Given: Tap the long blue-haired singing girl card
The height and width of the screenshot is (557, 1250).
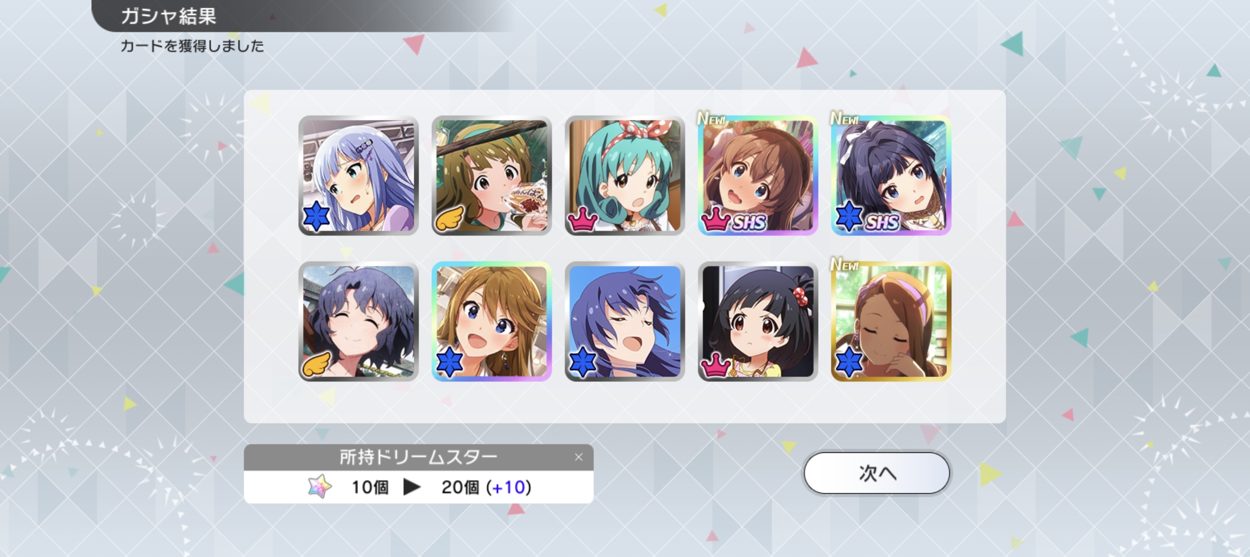Looking at the screenshot, I should tap(625, 322).
